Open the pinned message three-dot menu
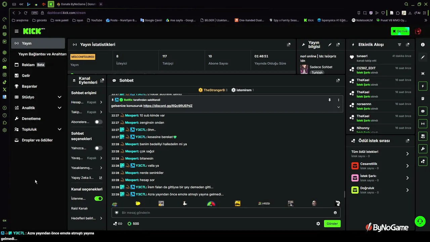Viewport: 430px width, 242px height. tap(338, 100)
